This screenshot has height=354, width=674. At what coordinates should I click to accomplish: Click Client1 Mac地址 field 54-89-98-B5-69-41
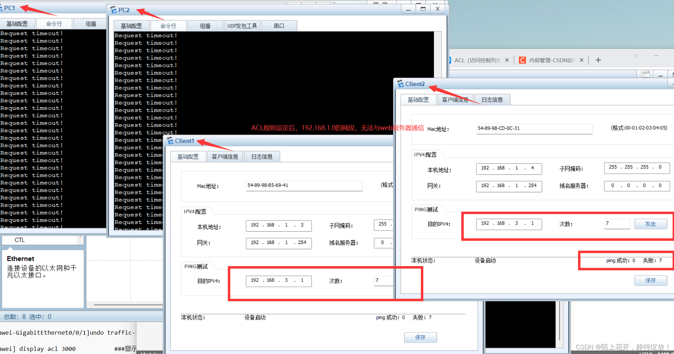click(304, 186)
